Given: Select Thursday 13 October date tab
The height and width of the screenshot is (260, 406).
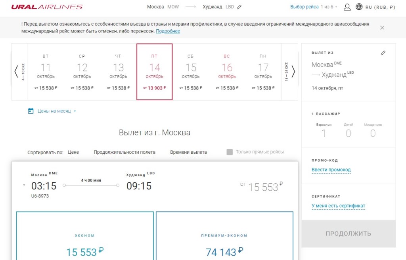Looking at the screenshot, I should pos(118,72).
